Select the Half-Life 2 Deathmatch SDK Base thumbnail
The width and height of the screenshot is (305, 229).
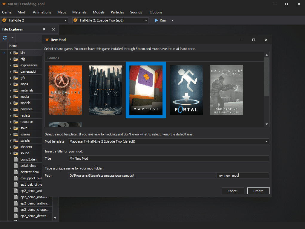tap(226, 90)
